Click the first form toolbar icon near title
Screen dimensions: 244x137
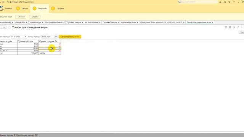(226, 27)
